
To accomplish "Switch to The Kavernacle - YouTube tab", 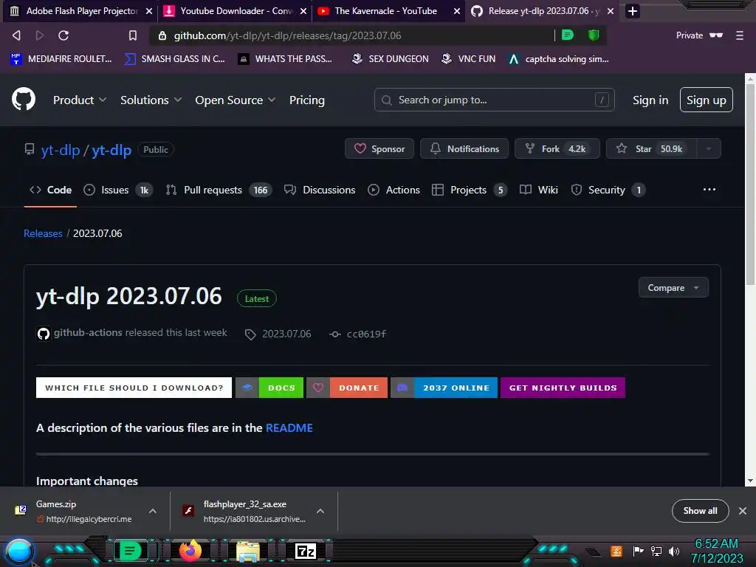I will click(388, 11).
